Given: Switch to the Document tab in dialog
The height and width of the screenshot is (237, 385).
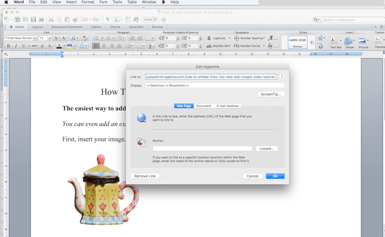Looking at the screenshot, I should tap(204, 106).
